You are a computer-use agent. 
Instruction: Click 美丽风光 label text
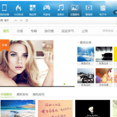85,64
